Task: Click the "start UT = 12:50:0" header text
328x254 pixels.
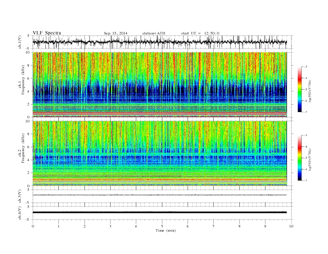Action: pyautogui.click(x=200, y=33)
